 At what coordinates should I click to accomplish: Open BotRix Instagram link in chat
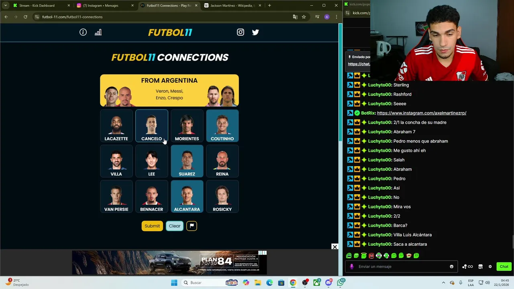point(422,113)
